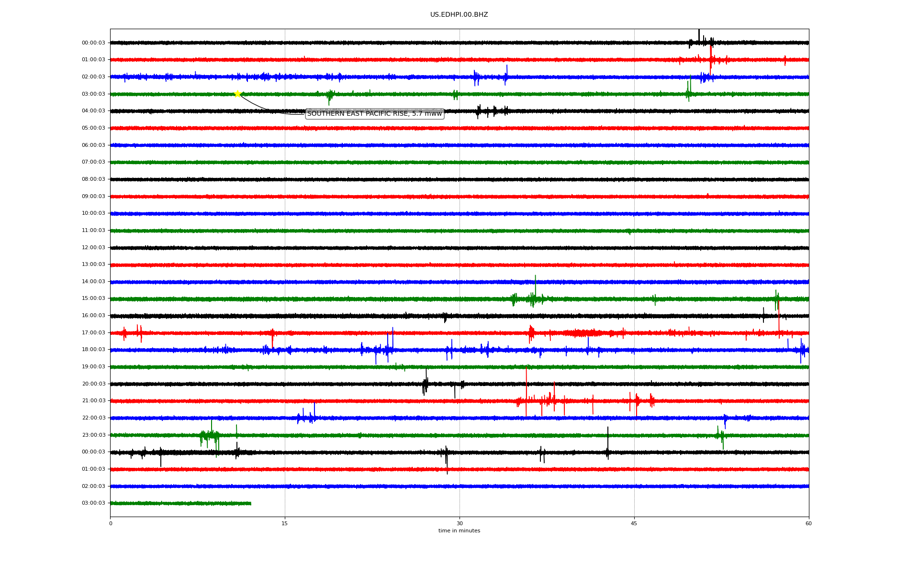
Task: Click the 12:00:03 time label
Action: click(x=93, y=247)
